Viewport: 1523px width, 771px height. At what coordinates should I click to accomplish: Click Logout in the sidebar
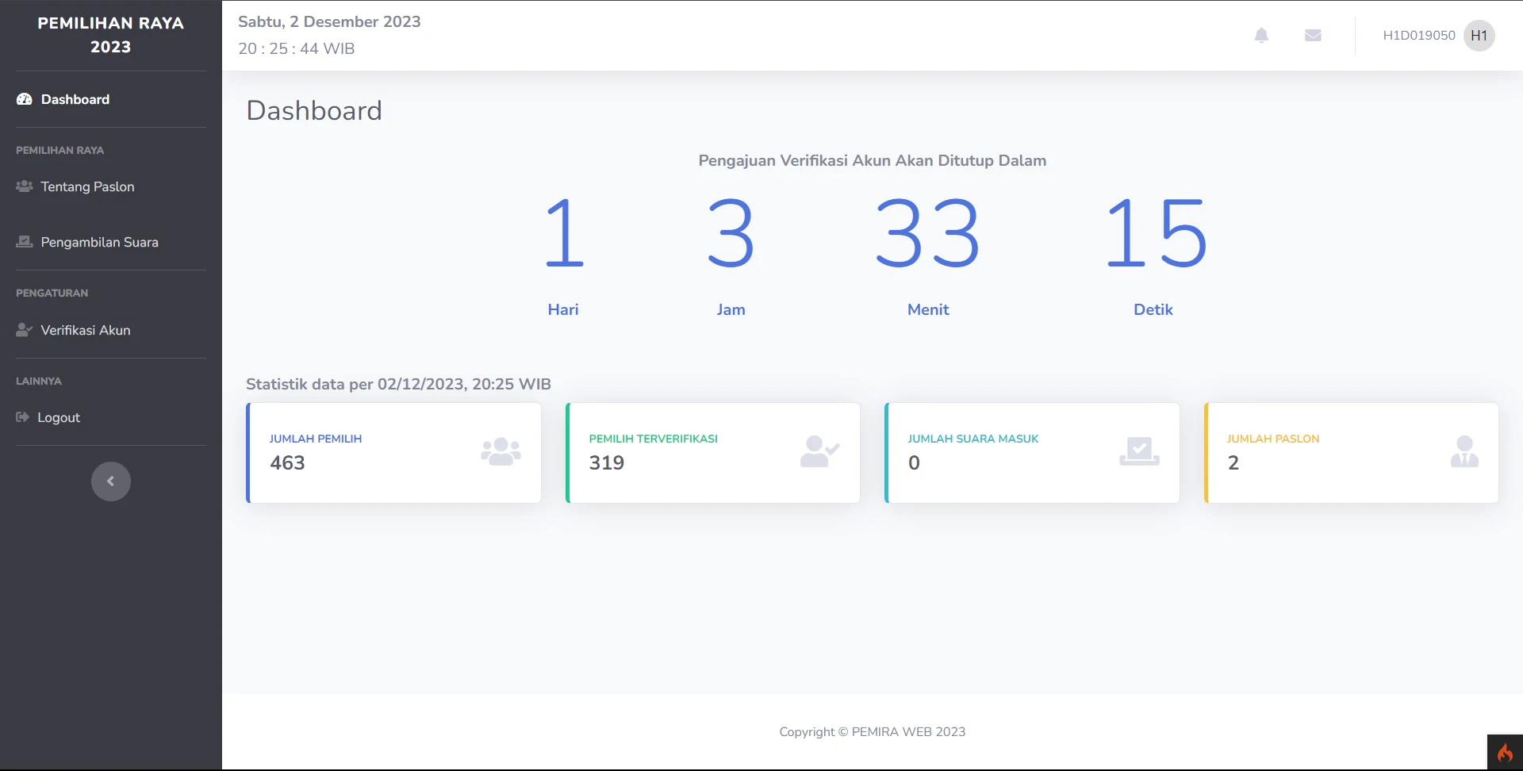59,417
